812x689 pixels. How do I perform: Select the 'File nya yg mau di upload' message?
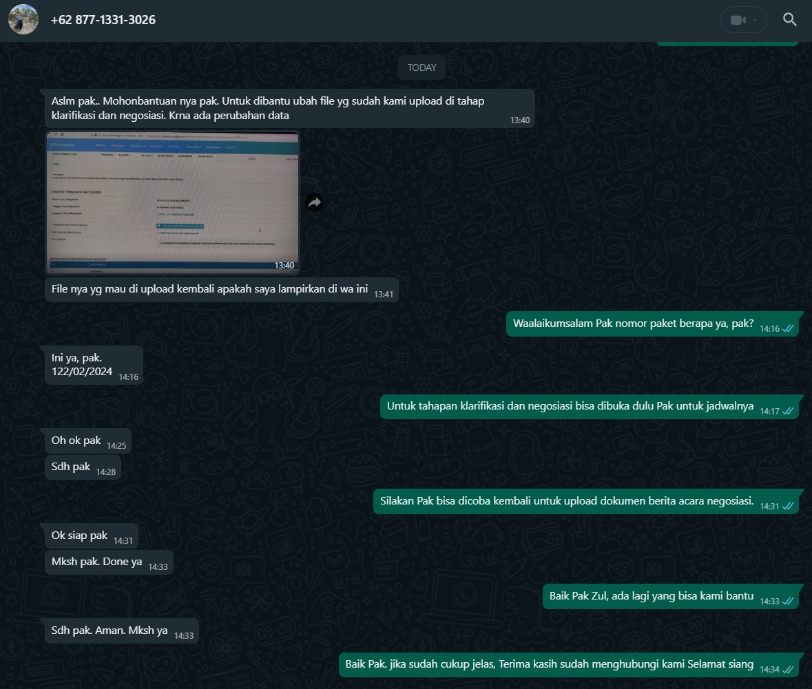click(x=222, y=290)
